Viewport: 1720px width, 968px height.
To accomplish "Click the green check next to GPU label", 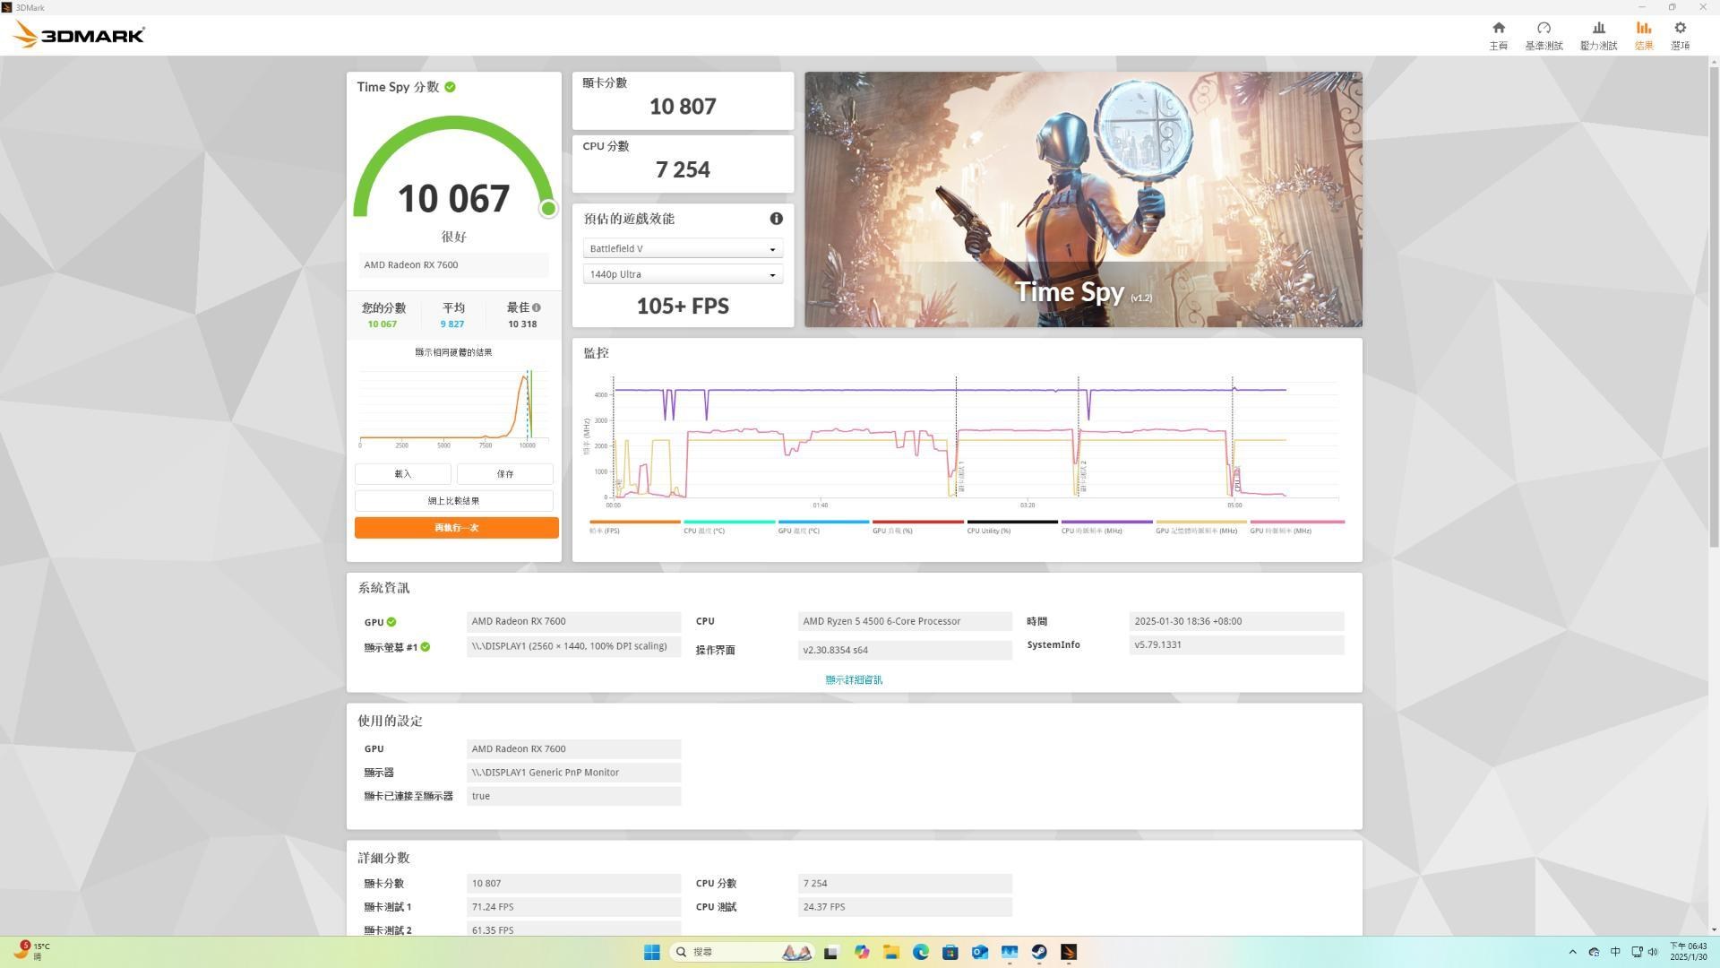I will (391, 622).
